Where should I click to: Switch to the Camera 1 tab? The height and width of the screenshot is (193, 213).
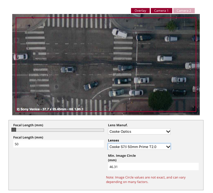point(161,10)
